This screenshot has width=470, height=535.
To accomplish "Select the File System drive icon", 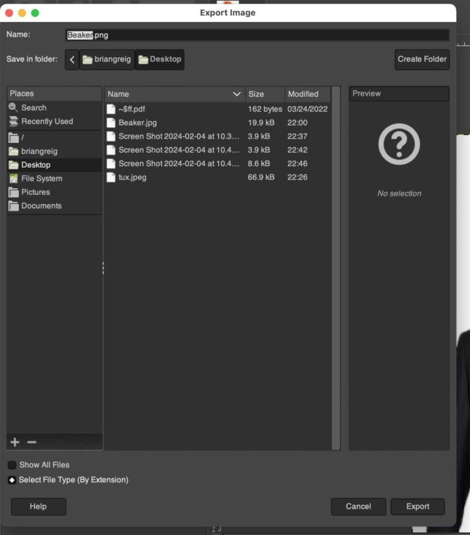I will (x=14, y=179).
